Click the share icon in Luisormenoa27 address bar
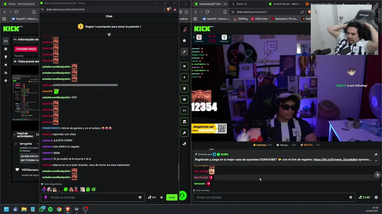This screenshot has height=214, width=382. [302, 12]
